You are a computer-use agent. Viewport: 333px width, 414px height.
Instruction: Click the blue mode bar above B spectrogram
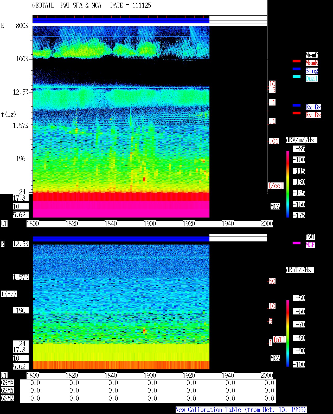(121, 239)
